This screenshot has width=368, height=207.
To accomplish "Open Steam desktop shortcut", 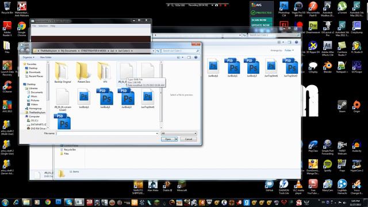I will 342,106.
